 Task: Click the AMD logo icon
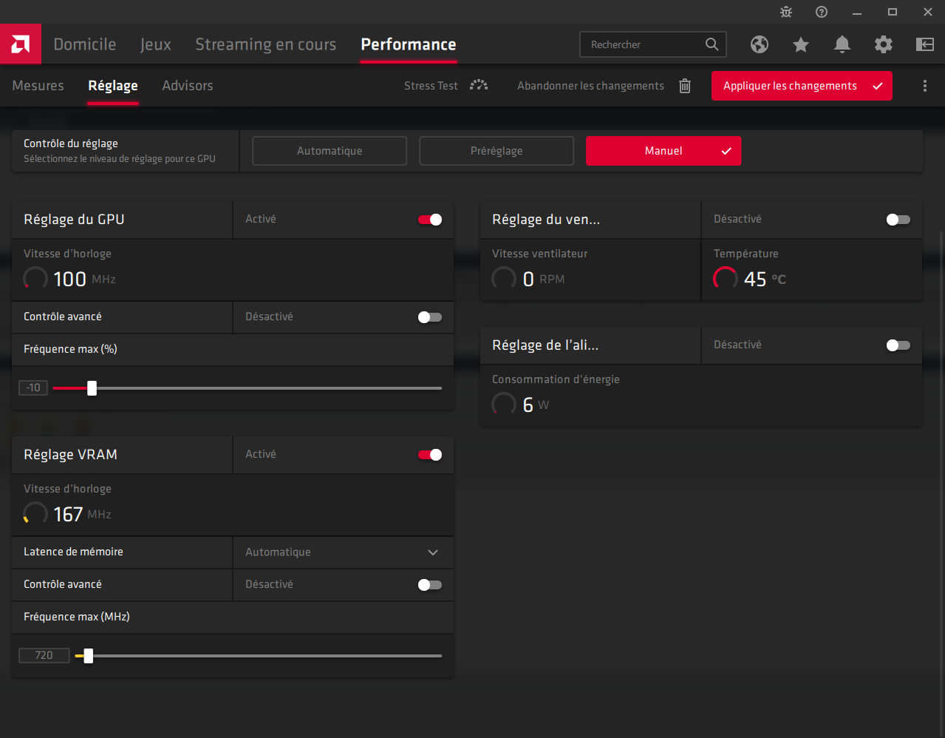21,44
